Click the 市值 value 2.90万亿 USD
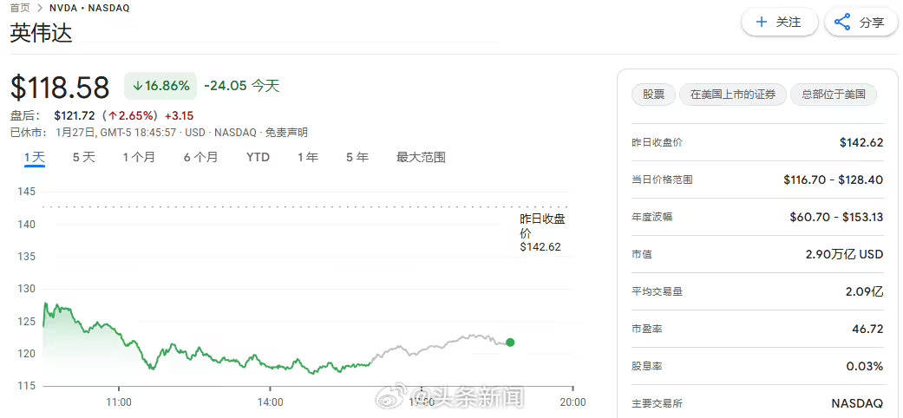This screenshot has height=418, width=903. pyautogui.click(x=844, y=254)
